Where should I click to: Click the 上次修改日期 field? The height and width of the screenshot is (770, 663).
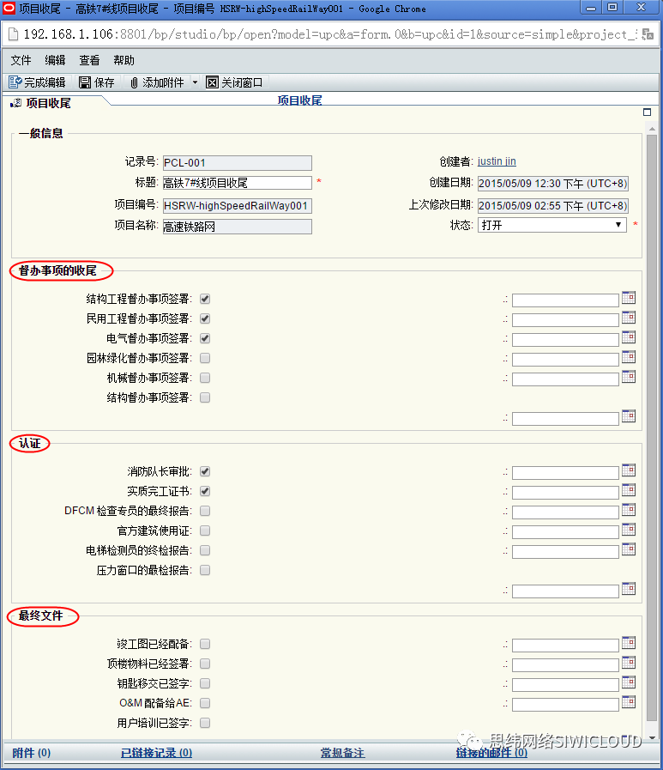[553, 206]
